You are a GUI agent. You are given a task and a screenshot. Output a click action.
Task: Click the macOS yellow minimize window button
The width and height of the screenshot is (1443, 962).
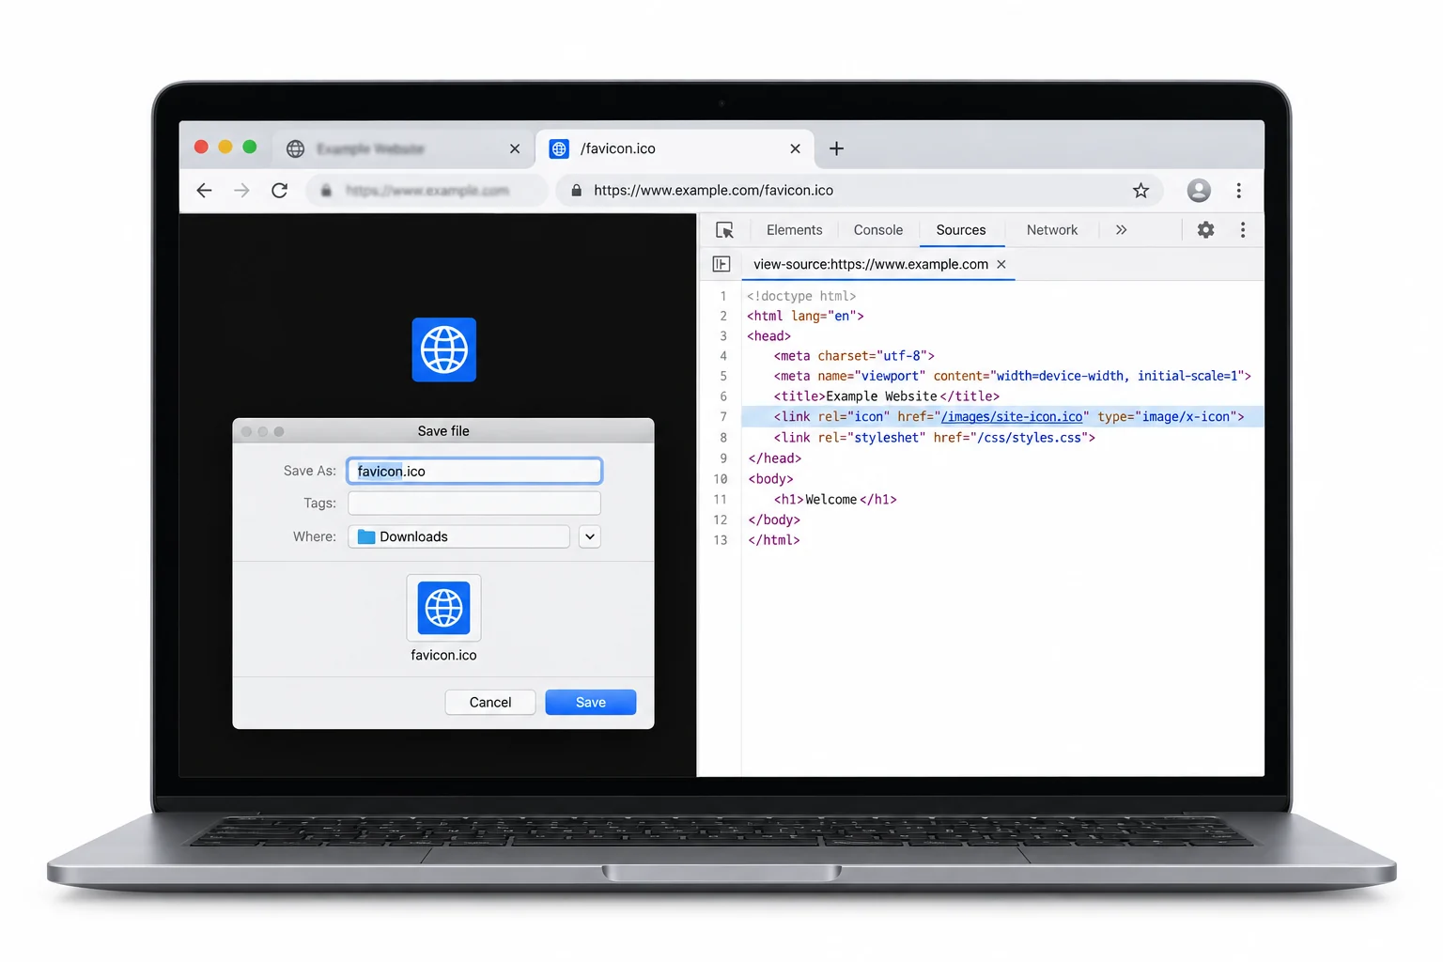pos(225,147)
